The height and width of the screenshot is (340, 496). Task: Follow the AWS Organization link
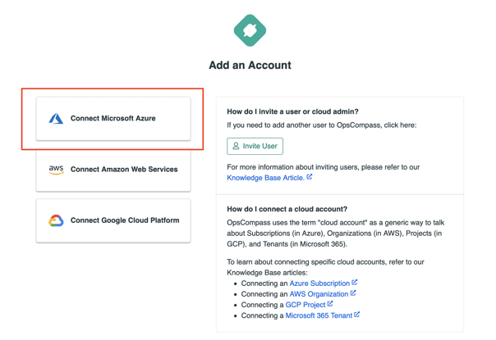click(x=319, y=294)
